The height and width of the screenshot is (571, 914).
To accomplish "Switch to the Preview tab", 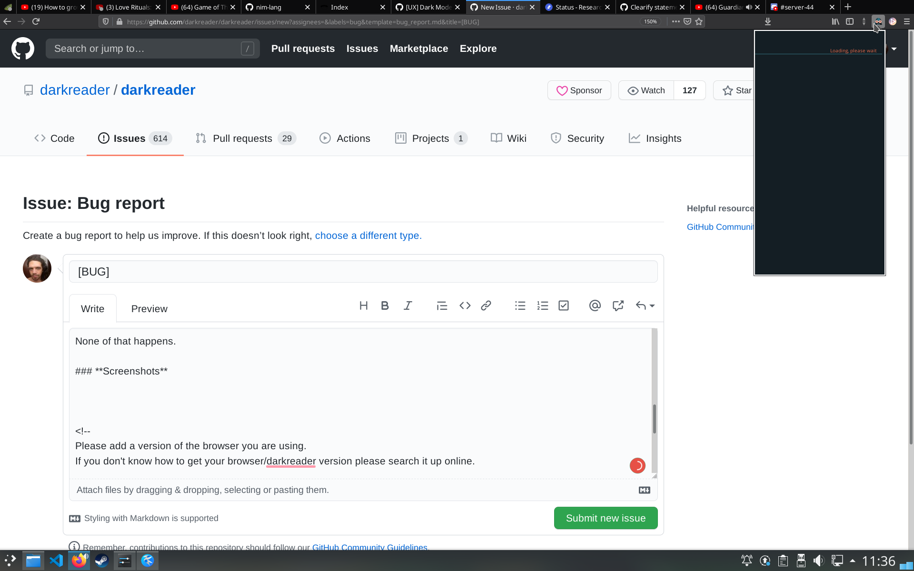I will [149, 308].
